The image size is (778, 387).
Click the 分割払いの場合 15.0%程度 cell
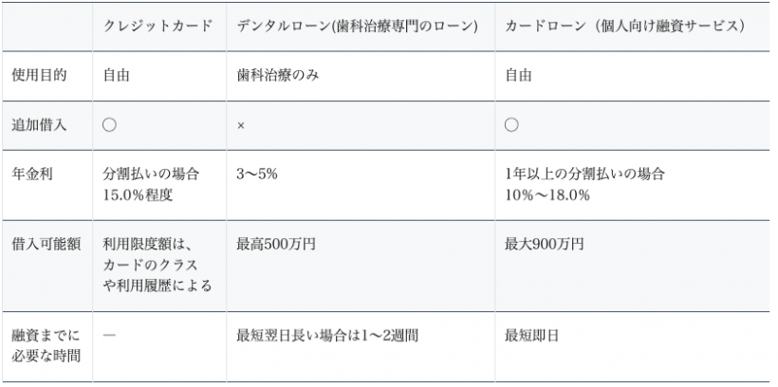(x=152, y=184)
